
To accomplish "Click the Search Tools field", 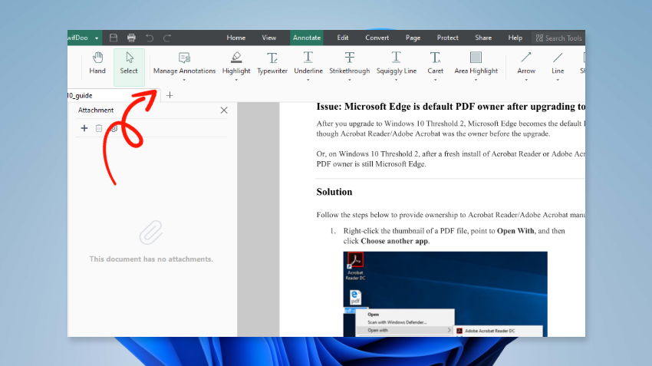I will (x=558, y=38).
